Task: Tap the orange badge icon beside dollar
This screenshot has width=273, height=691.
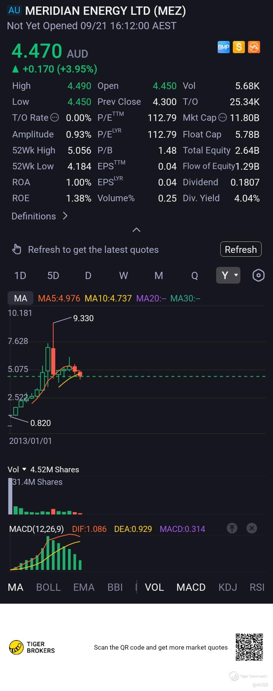Action: (x=254, y=47)
